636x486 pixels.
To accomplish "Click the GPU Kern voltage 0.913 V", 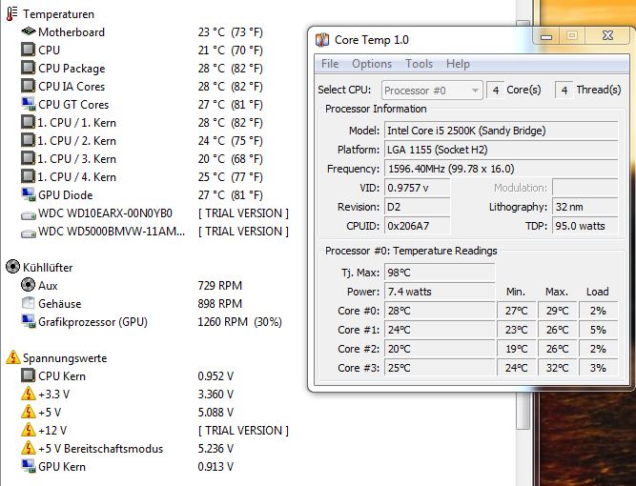I will pos(215,467).
